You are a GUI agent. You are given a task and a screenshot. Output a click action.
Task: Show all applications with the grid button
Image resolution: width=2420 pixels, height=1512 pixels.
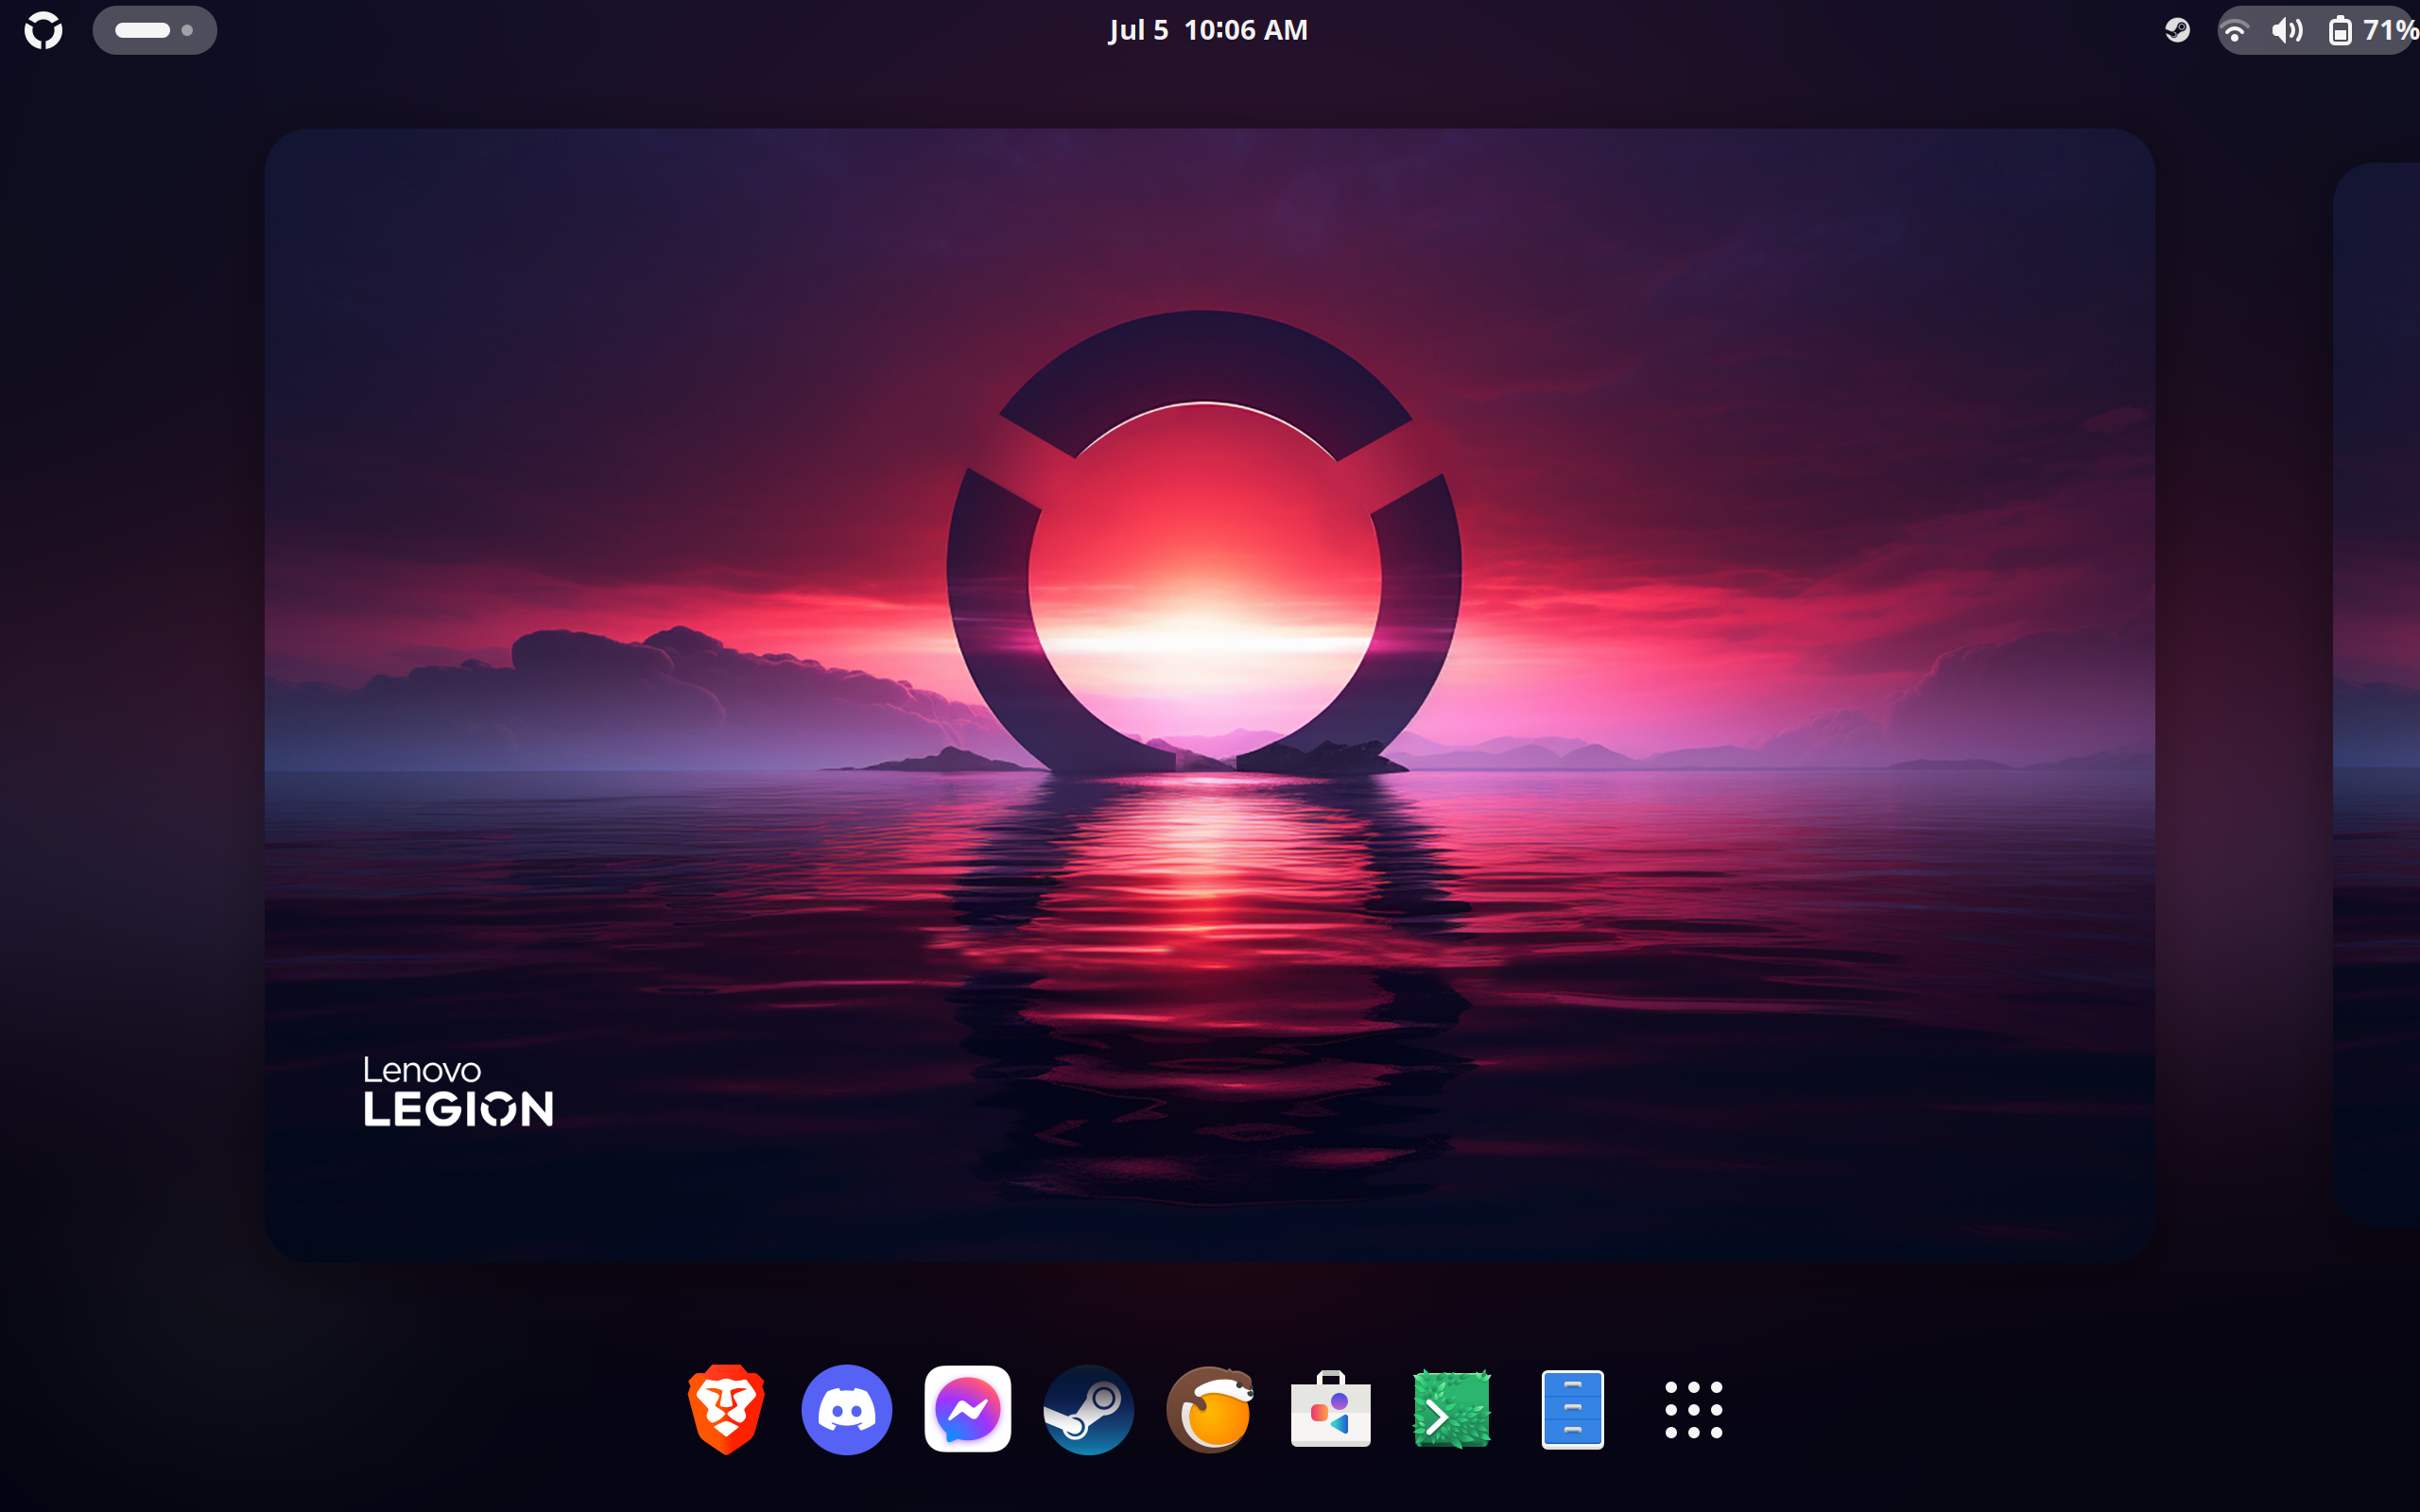pos(1694,1409)
